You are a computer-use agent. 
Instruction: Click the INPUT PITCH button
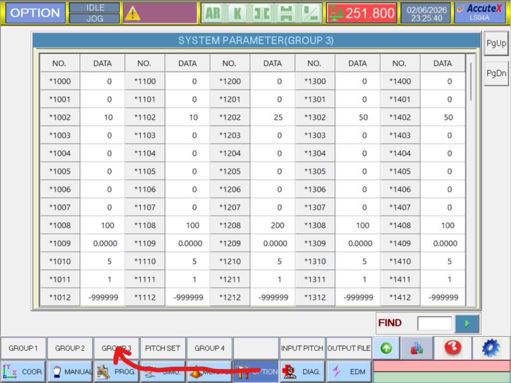[302, 348]
